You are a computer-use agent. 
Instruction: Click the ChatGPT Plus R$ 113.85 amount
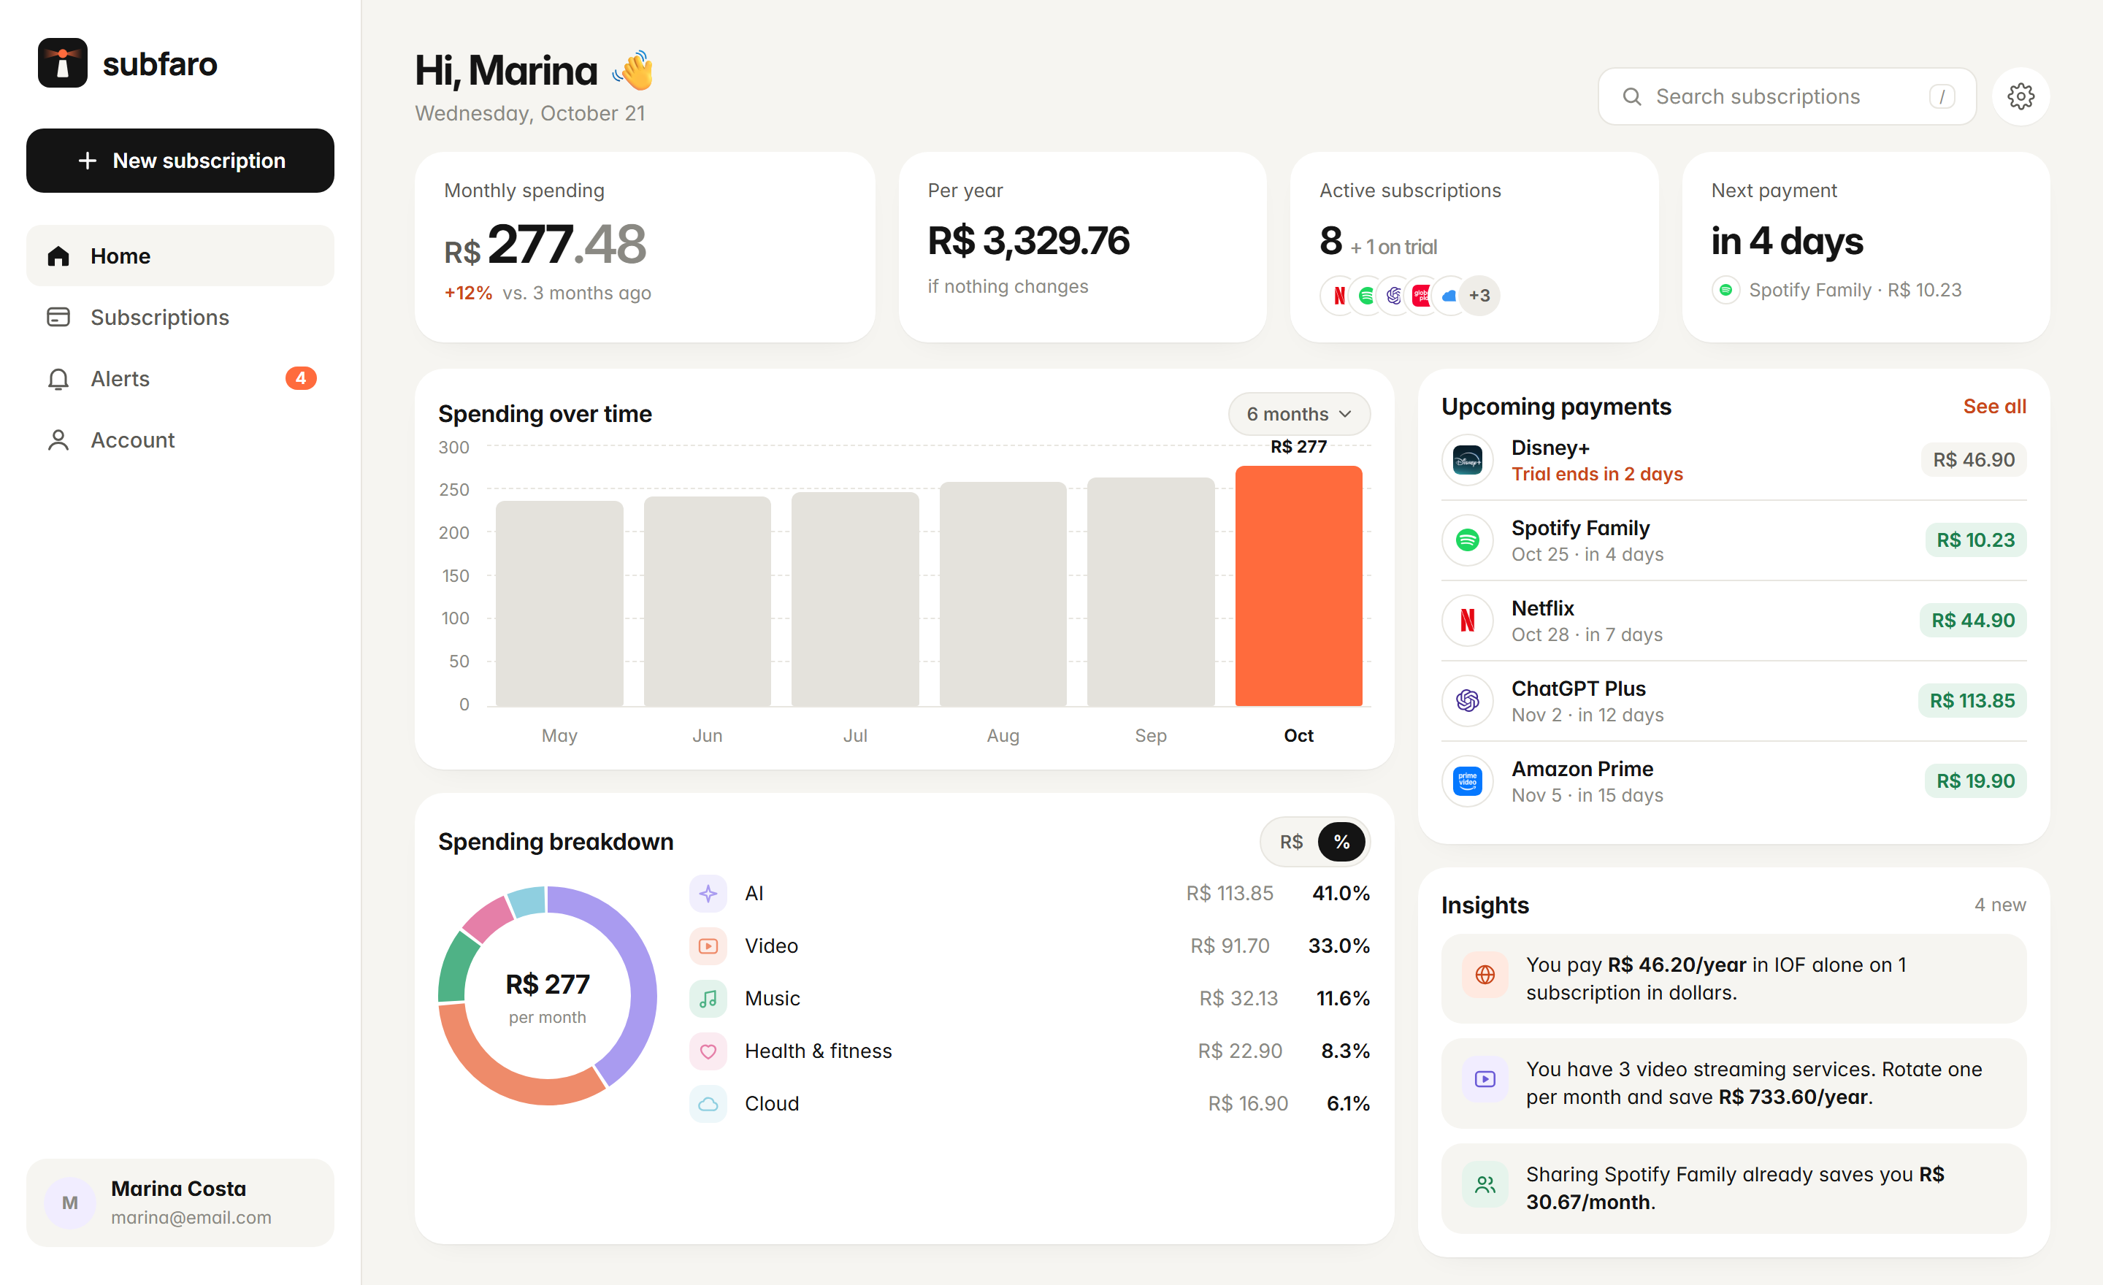[x=1972, y=700]
